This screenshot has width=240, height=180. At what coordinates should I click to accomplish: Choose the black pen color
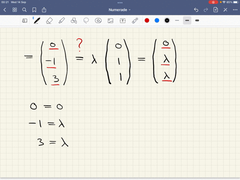pyautogui.click(x=167, y=20)
